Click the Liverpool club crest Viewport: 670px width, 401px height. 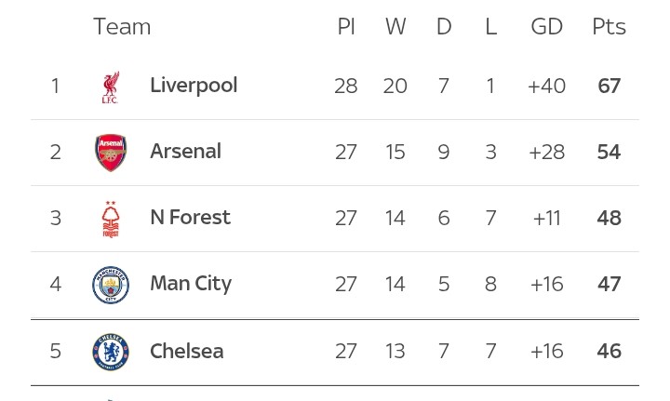111,87
